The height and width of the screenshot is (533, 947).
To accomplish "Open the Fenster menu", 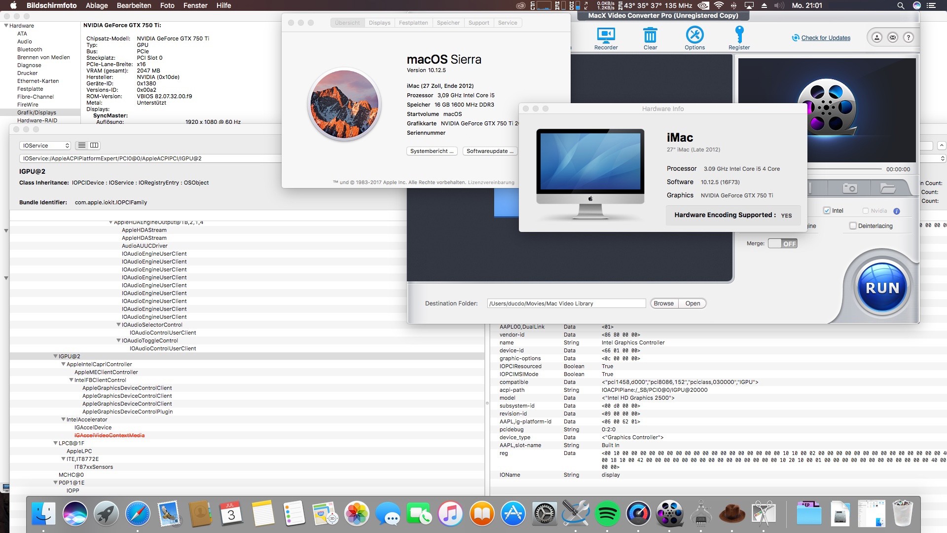I will [x=195, y=5].
